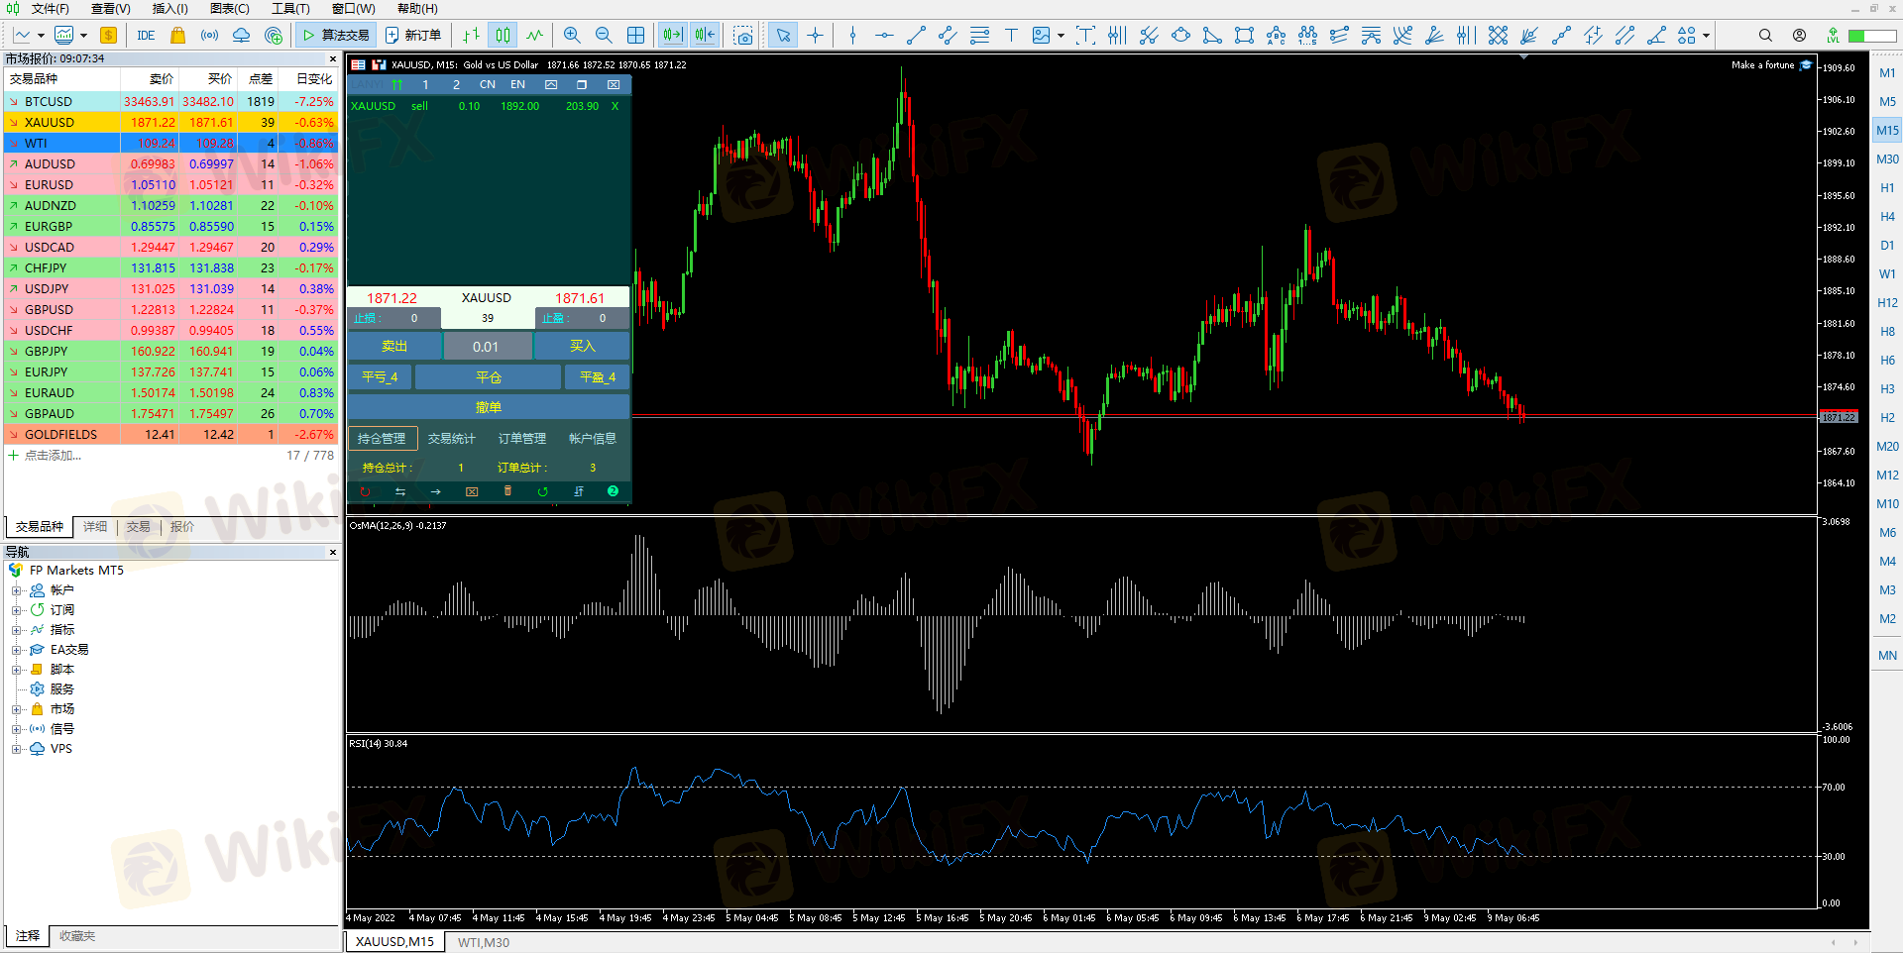Viewport: 1903px width, 953px height.
Task: Toggle the chart shift button
Action: point(705,36)
